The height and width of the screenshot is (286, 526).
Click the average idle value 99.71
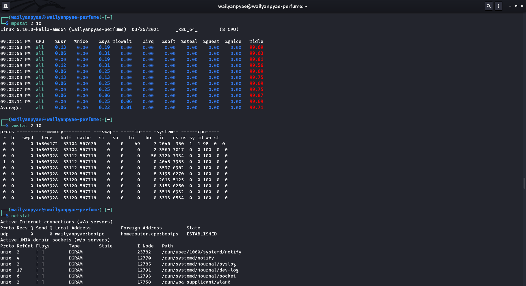pos(256,108)
